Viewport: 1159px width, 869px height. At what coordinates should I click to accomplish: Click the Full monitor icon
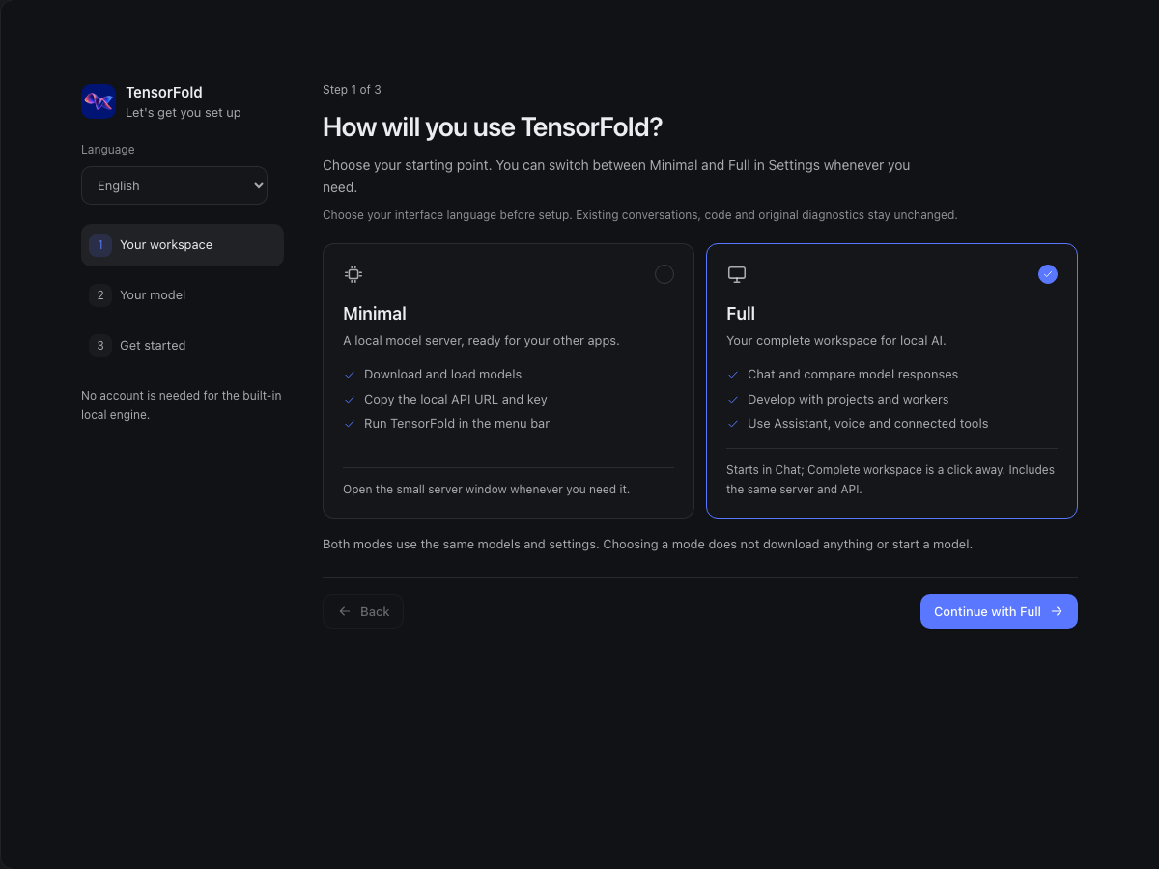(x=737, y=274)
